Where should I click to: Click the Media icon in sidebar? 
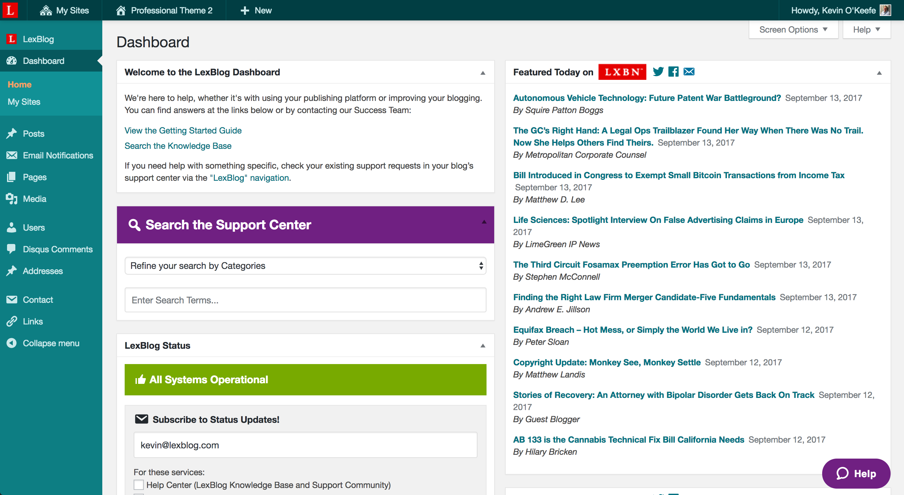pos(12,199)
